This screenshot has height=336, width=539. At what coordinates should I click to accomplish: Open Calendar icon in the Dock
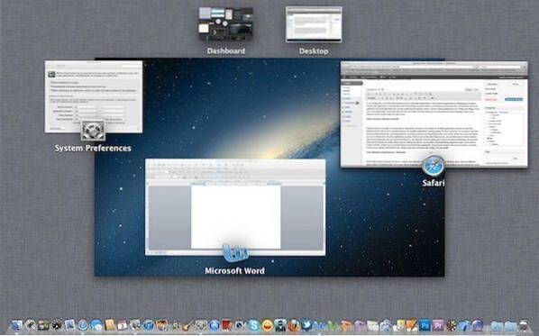click(122, 325)
